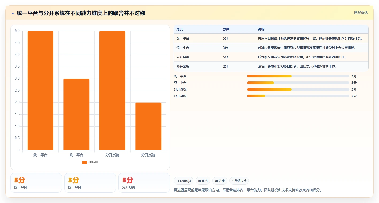379x203 pixels.
Task: Click the 分开系统 x-axis label under the 2.0 bar
Action: [148, 155]
